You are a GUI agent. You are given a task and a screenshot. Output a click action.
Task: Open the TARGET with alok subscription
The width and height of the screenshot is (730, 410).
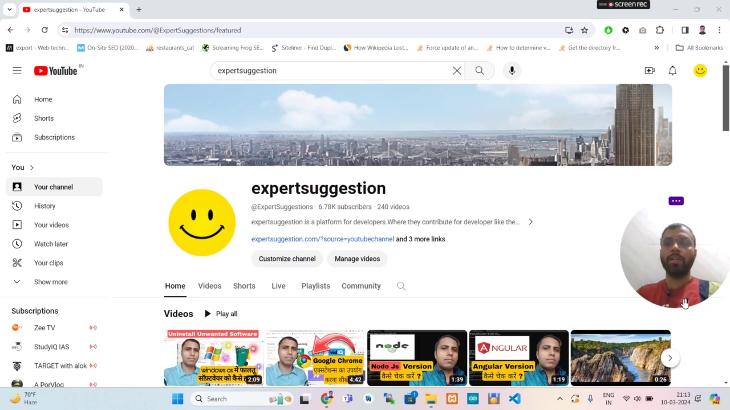[x=54, y=366]
